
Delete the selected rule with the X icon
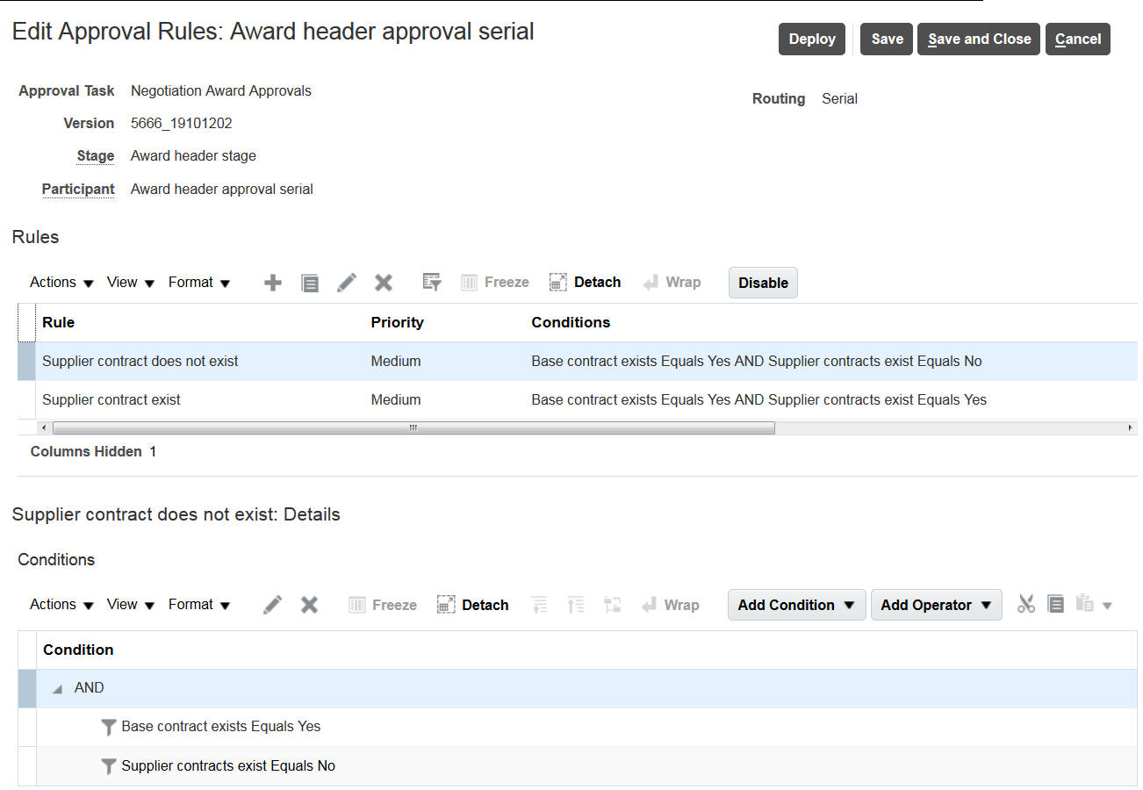click(383, 282)
